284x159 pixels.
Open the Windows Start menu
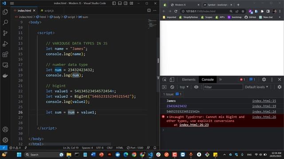click(x=19, y=155)
